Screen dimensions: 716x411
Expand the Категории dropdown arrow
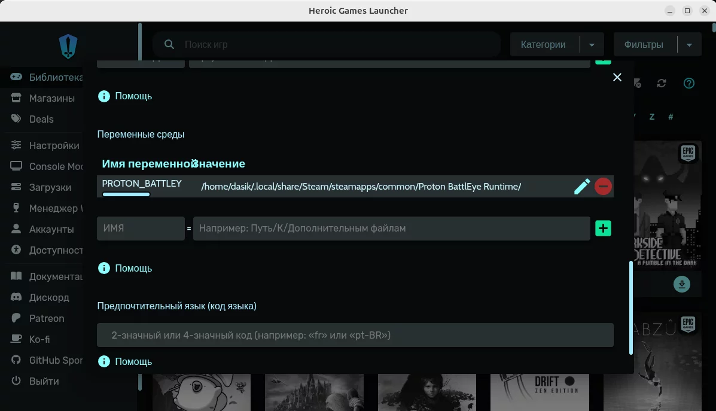[x=592, y=45]
